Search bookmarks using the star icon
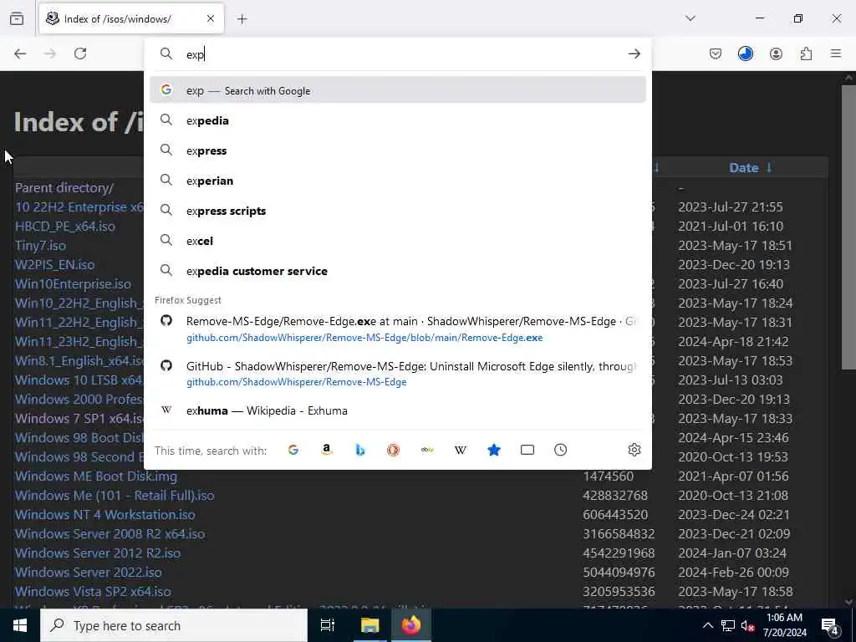The image size is (856, 642). click(493, 450)
